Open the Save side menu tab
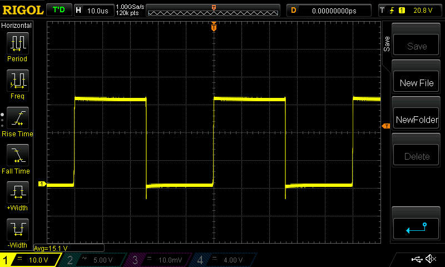The width and height of the screenshot is (445, 267). 387,45
